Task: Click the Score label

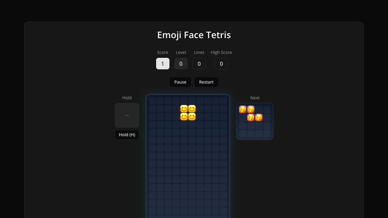Action: (163, 52)
